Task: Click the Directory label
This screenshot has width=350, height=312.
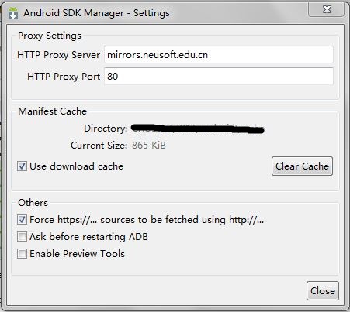Action: [x=106, y=129]
